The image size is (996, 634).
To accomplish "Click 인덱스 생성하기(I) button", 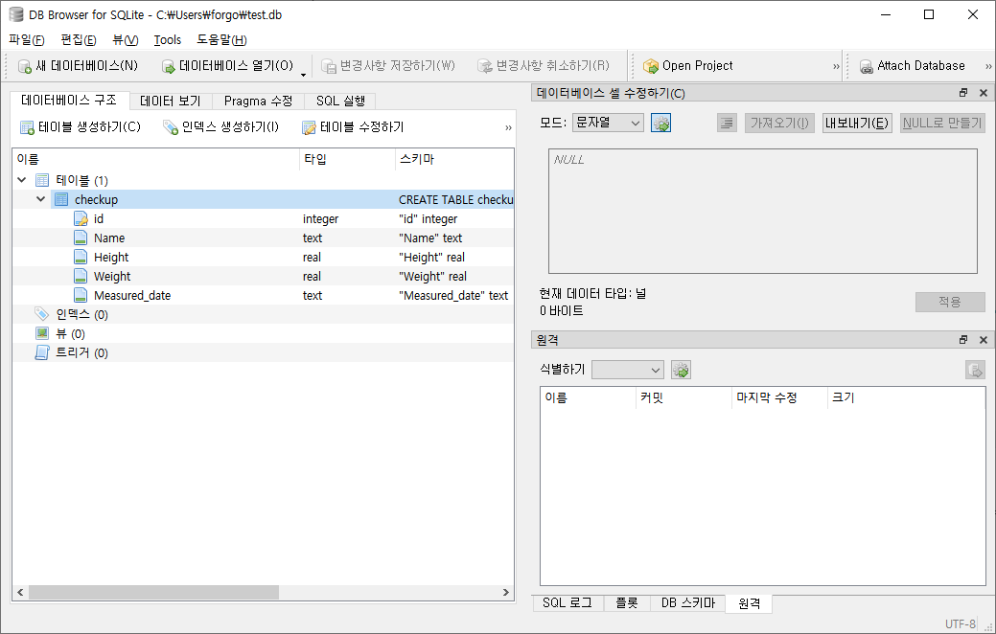I will click(x=220, y=127).
